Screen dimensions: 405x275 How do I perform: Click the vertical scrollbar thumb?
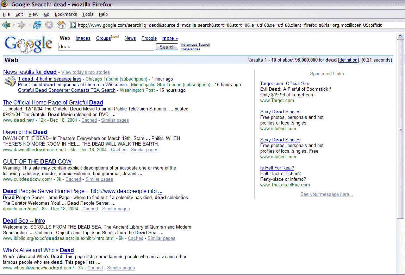pos(400,129)
